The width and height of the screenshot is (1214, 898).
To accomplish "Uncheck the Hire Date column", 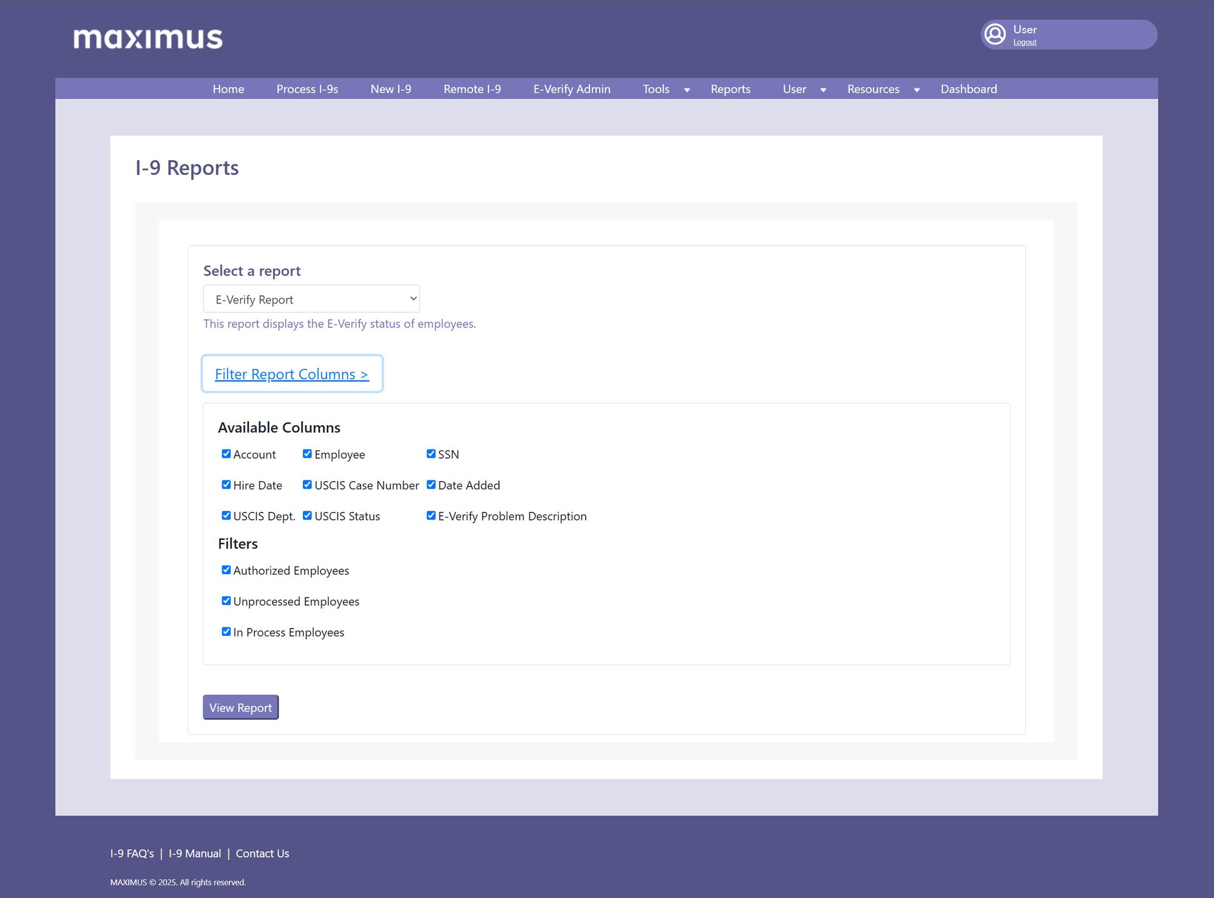I will pos(226,484).
